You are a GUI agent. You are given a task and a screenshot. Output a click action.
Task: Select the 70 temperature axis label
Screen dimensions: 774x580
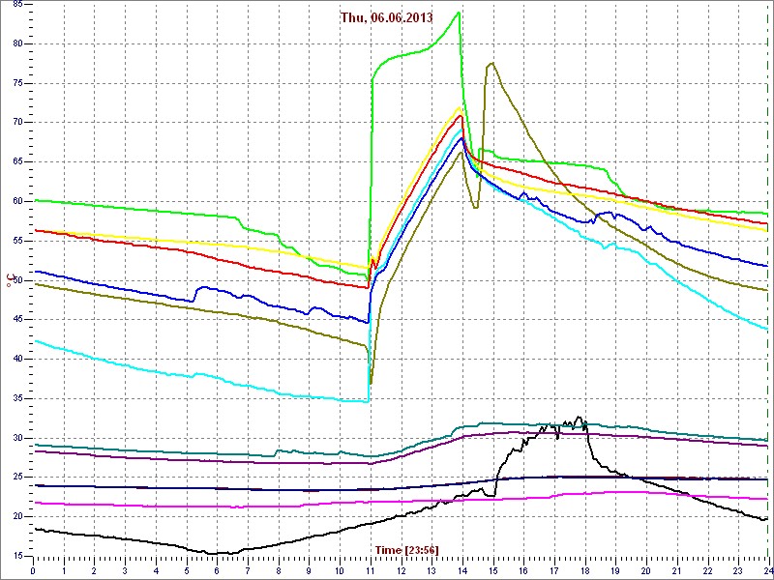coord(16,123)
